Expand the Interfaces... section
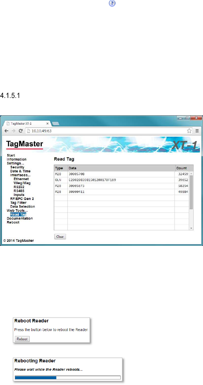Viewport: 203px width, 385px height. 20,175
